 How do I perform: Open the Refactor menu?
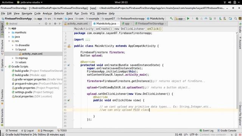pos(59,14)
